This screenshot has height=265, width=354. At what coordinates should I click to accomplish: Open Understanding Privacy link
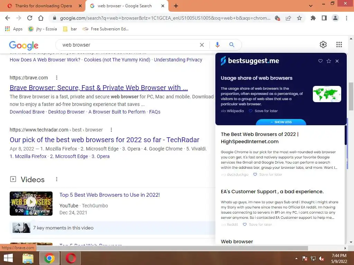tap(178, 60)
